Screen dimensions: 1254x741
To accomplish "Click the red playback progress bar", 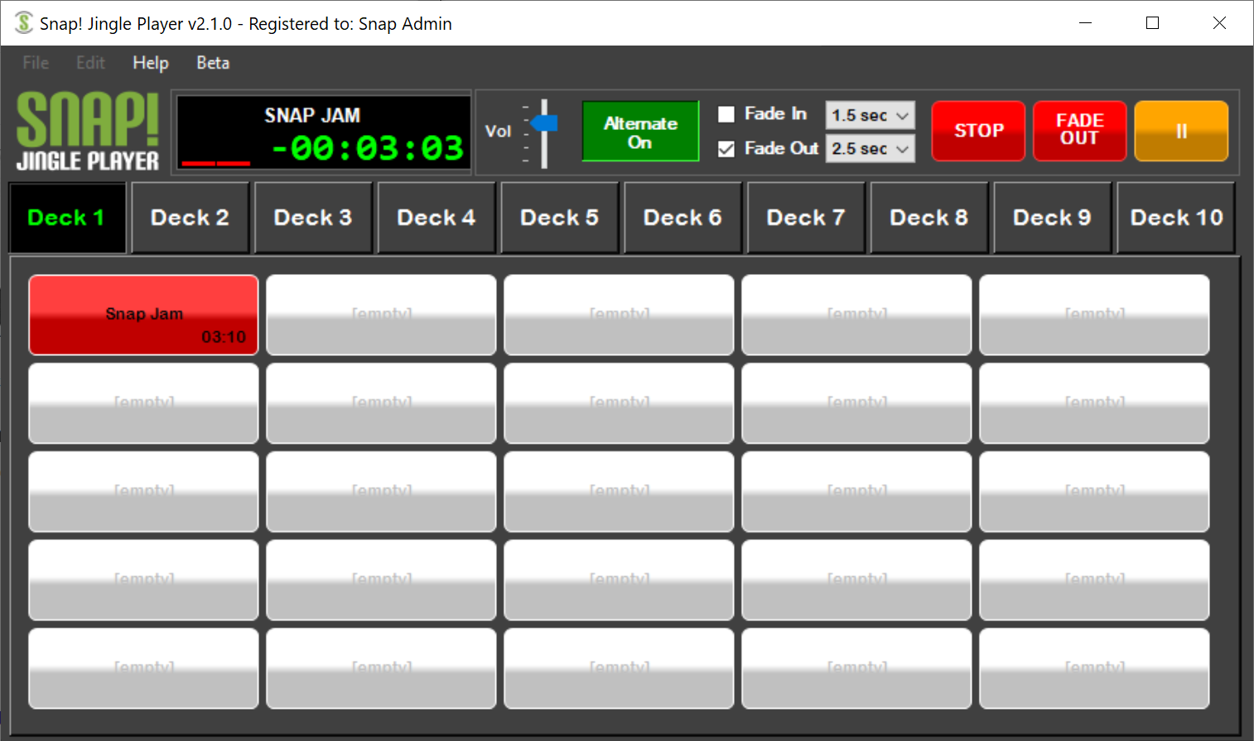I will (x=216, y=163).
